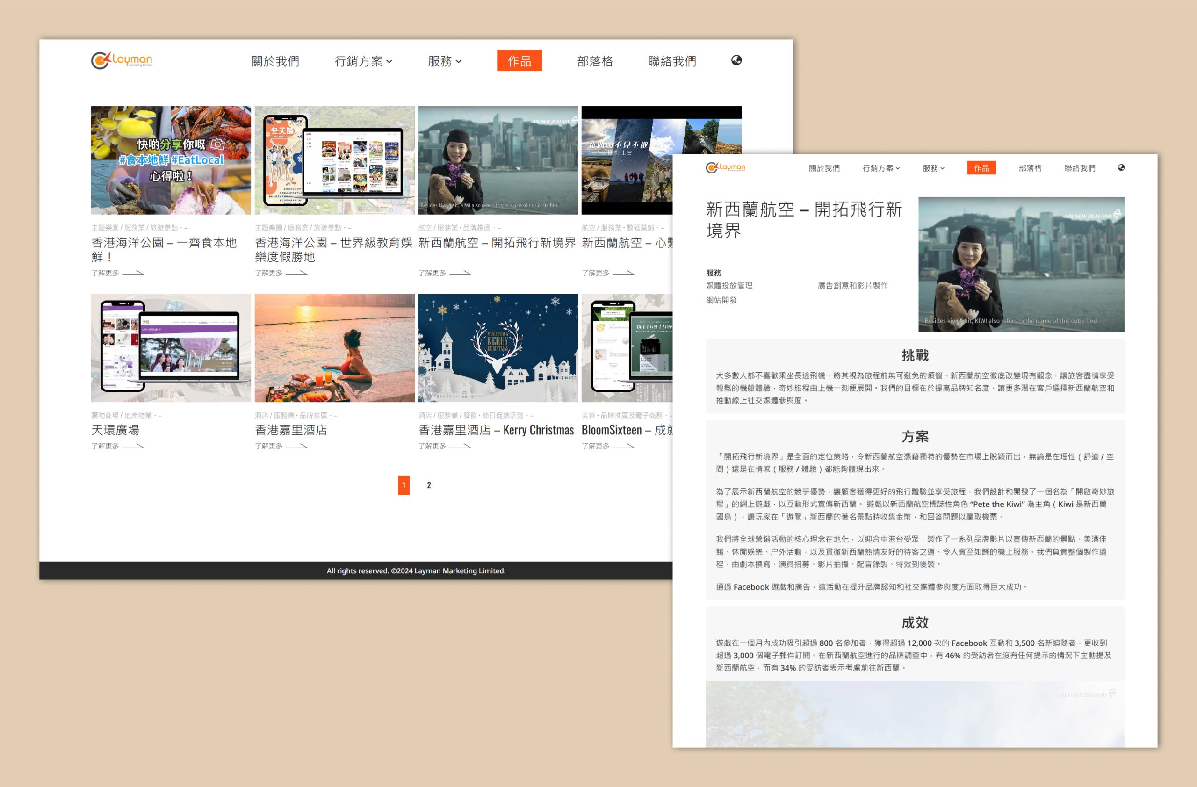Click 了解更多 arrow under 新西蘭航空 – 開拓飛行新境界
The height and width of the screenshot is (787, 1197).
pyautogui.click(x=460, y=273)
